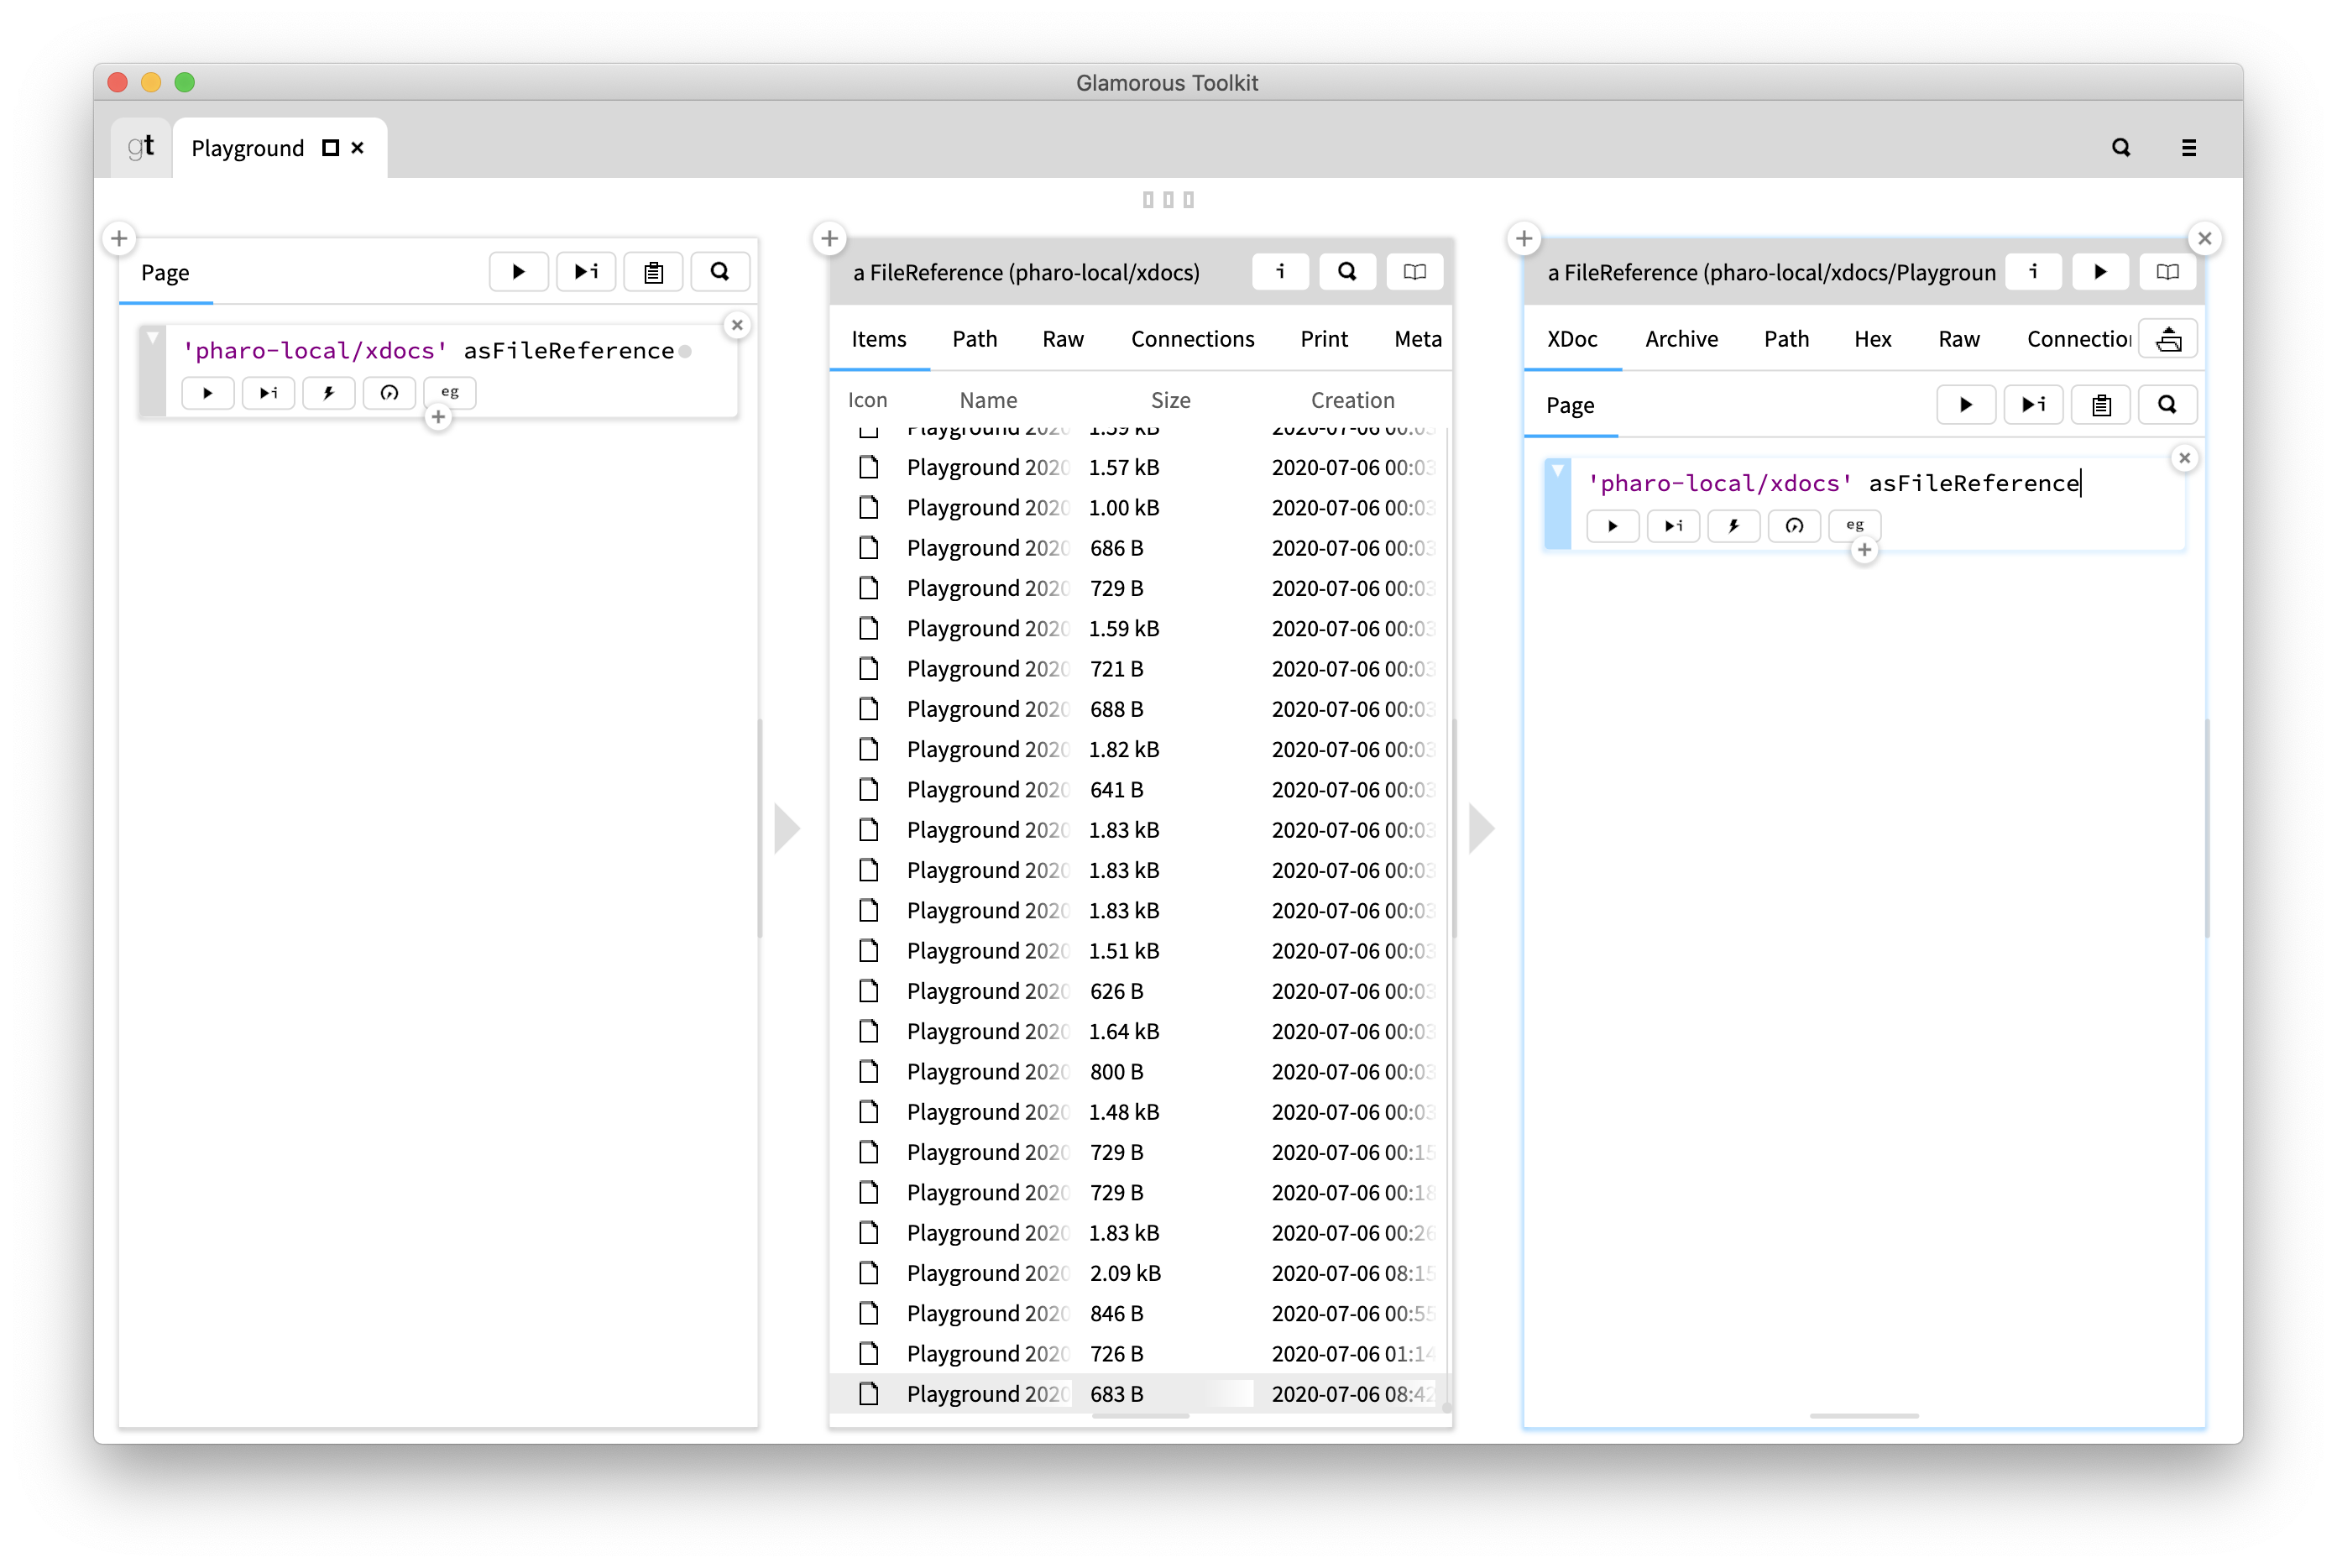Select the Playground file sized 1.00 kB
Image resolution: width=2337 pixels, height=1568 pixels.
(1139, 508)
